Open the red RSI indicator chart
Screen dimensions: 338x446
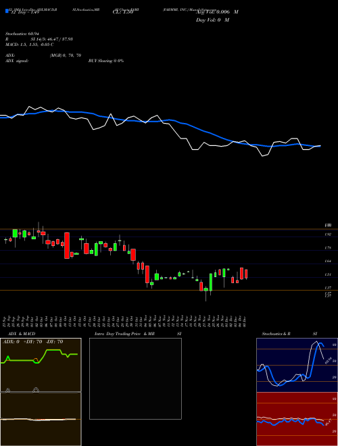coord(297,419)
